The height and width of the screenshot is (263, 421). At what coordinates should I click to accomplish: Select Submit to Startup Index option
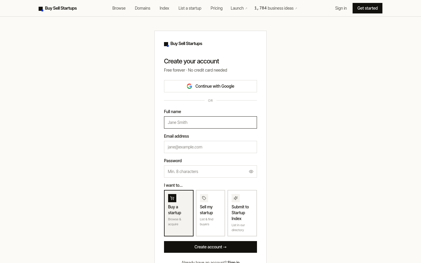pyautogui.click(x=242, y=213)
